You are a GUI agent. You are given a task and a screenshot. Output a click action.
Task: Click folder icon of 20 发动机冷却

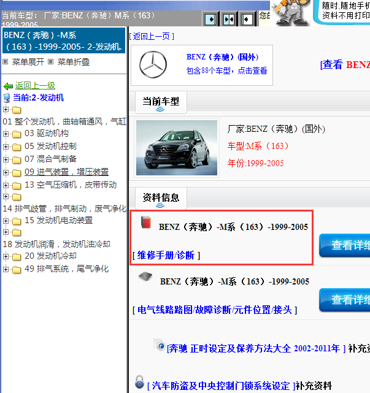point(17,257)
